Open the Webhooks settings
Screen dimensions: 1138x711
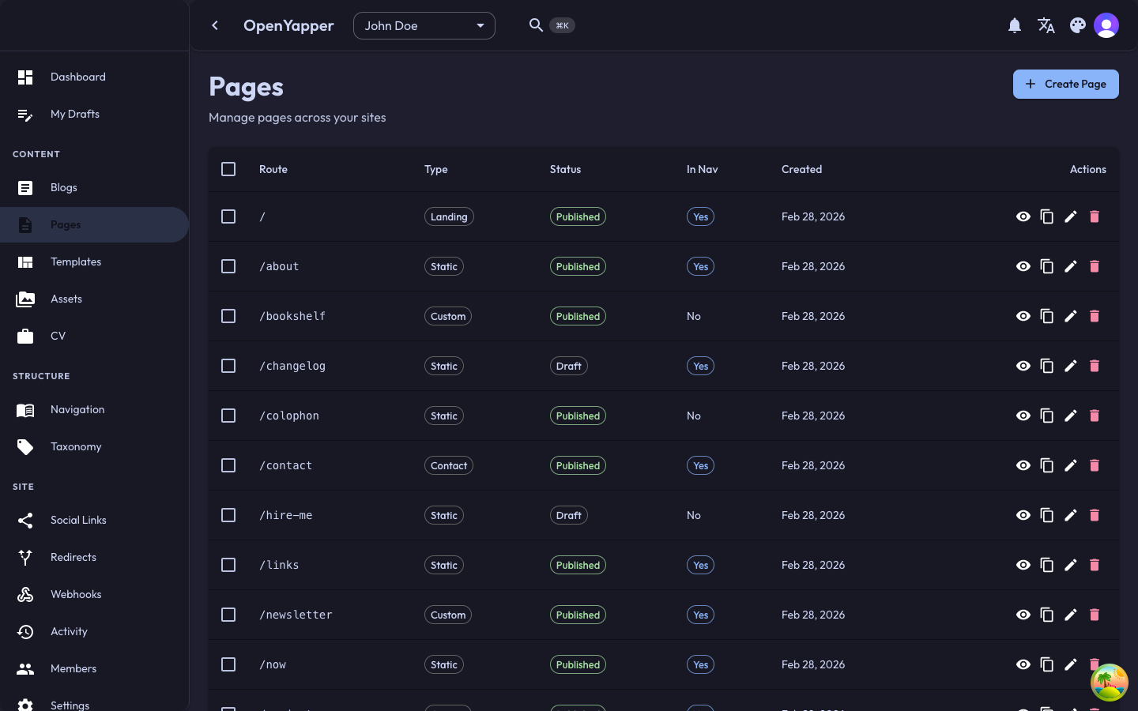point(76,594)
